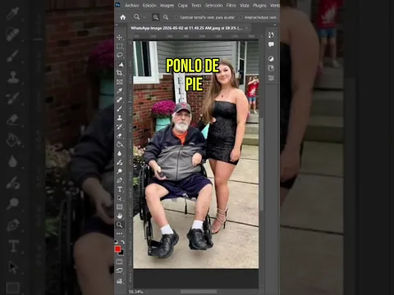Choose Zoom Out mode in options bar

click(x=166, y=17)
